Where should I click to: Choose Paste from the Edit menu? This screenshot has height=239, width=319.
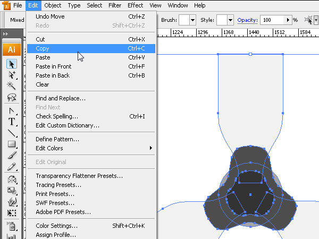point(91,57)
